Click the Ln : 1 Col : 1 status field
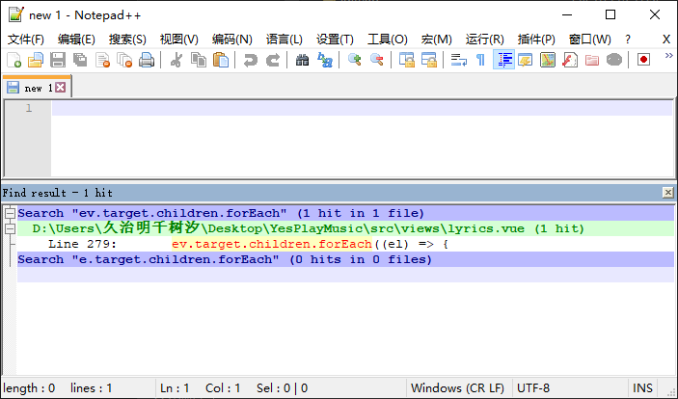This screenshot has height=399, width=678. tap(281, 387)
